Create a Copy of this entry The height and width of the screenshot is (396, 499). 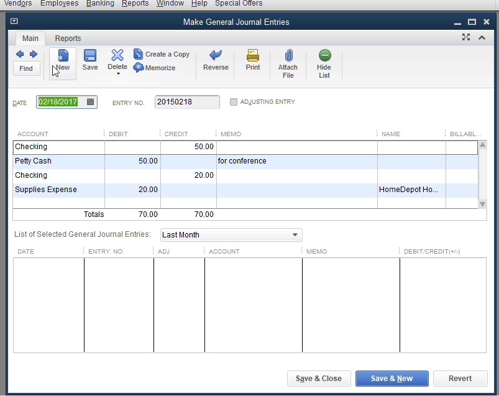(x=162, y=54)
